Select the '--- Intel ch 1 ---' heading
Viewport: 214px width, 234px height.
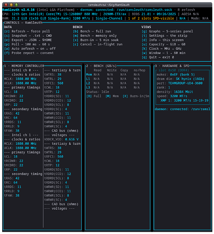pyautogui.click(x=21, y=135)
